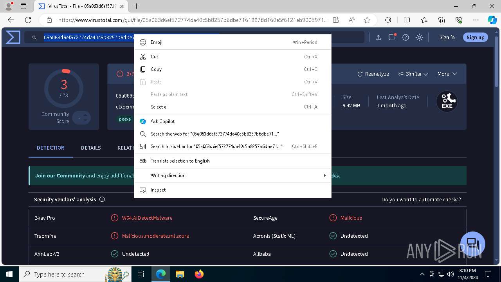The width and height of the screenshot is (501, 282).
Task: Click the address bar URL
Action: point(193,20)
